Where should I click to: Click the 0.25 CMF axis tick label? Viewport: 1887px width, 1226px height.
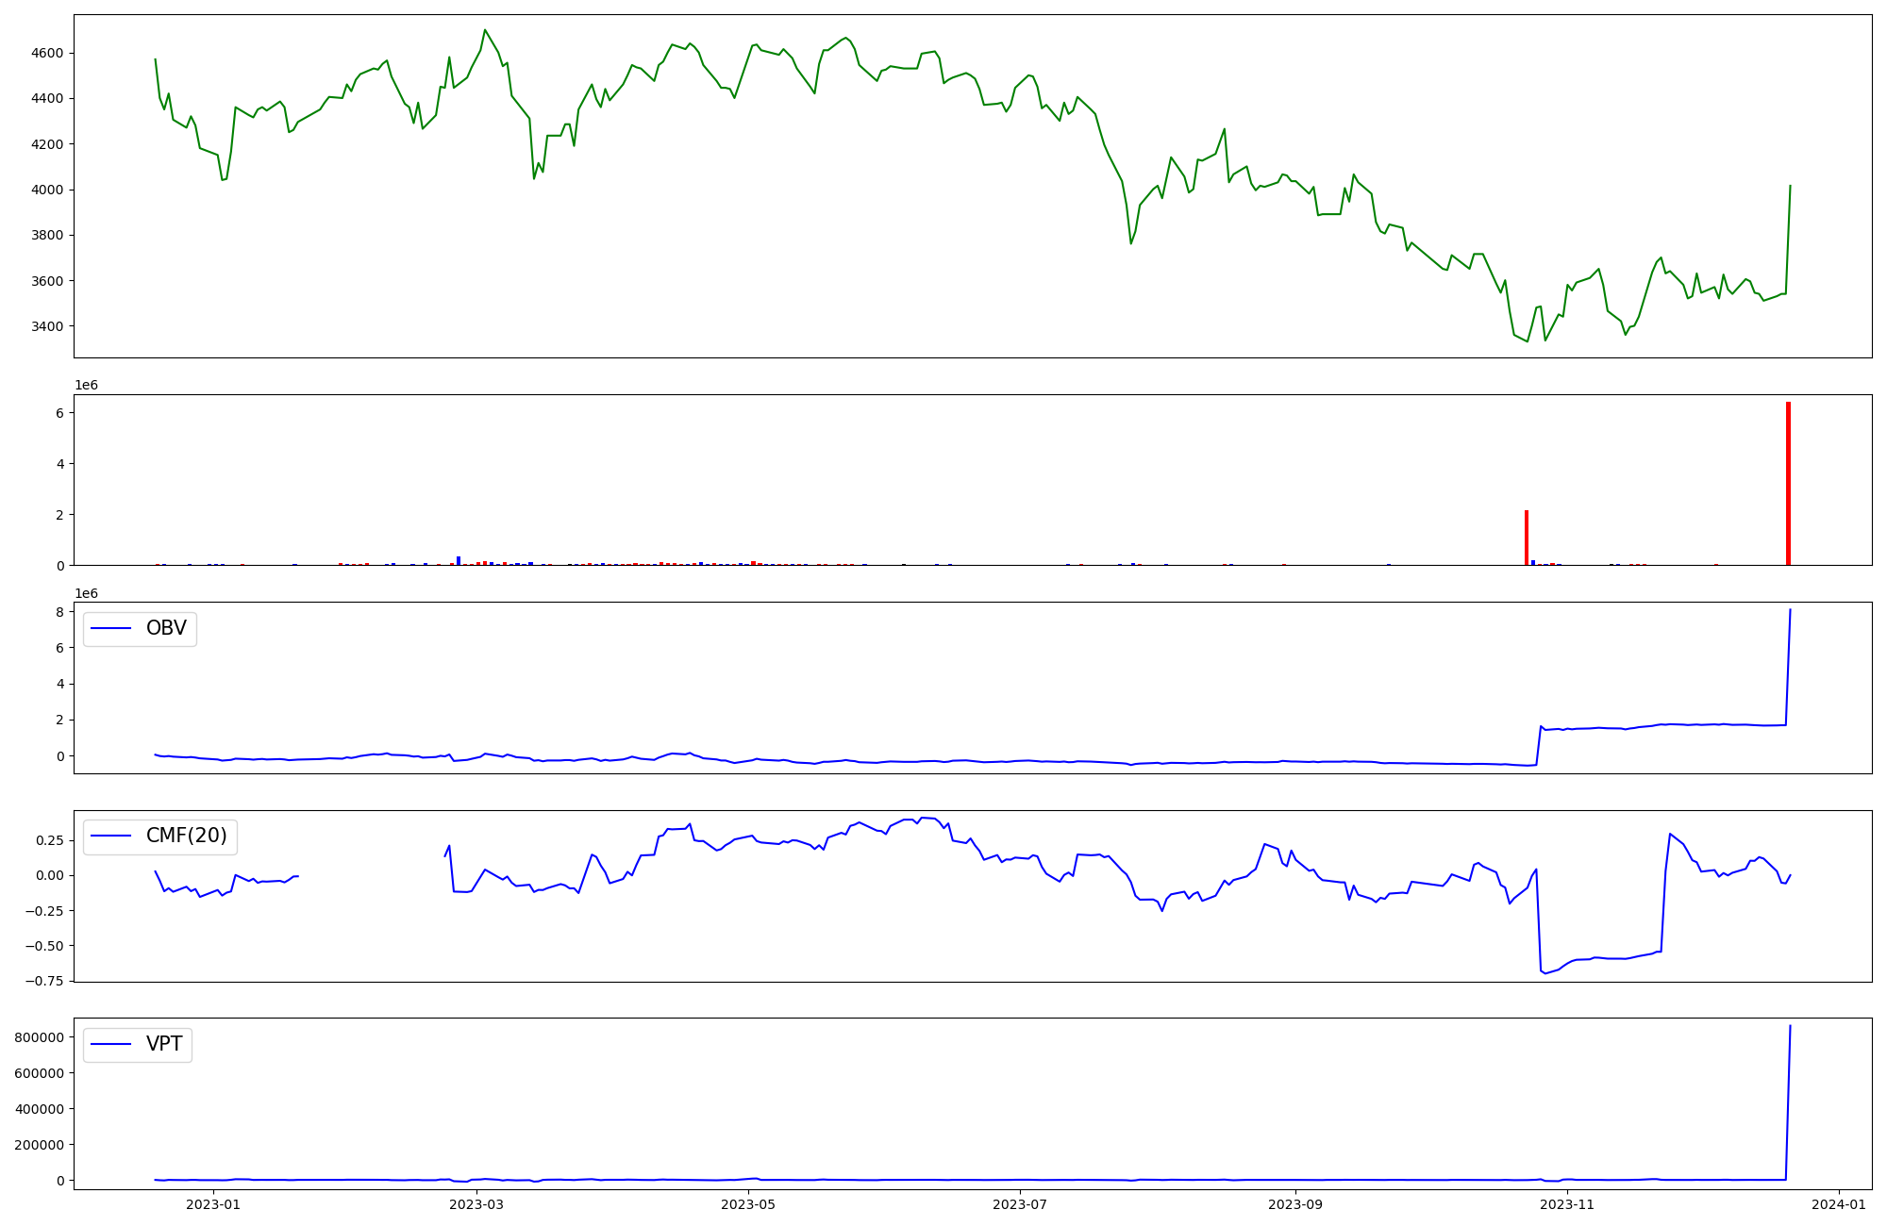pos(49,840)
